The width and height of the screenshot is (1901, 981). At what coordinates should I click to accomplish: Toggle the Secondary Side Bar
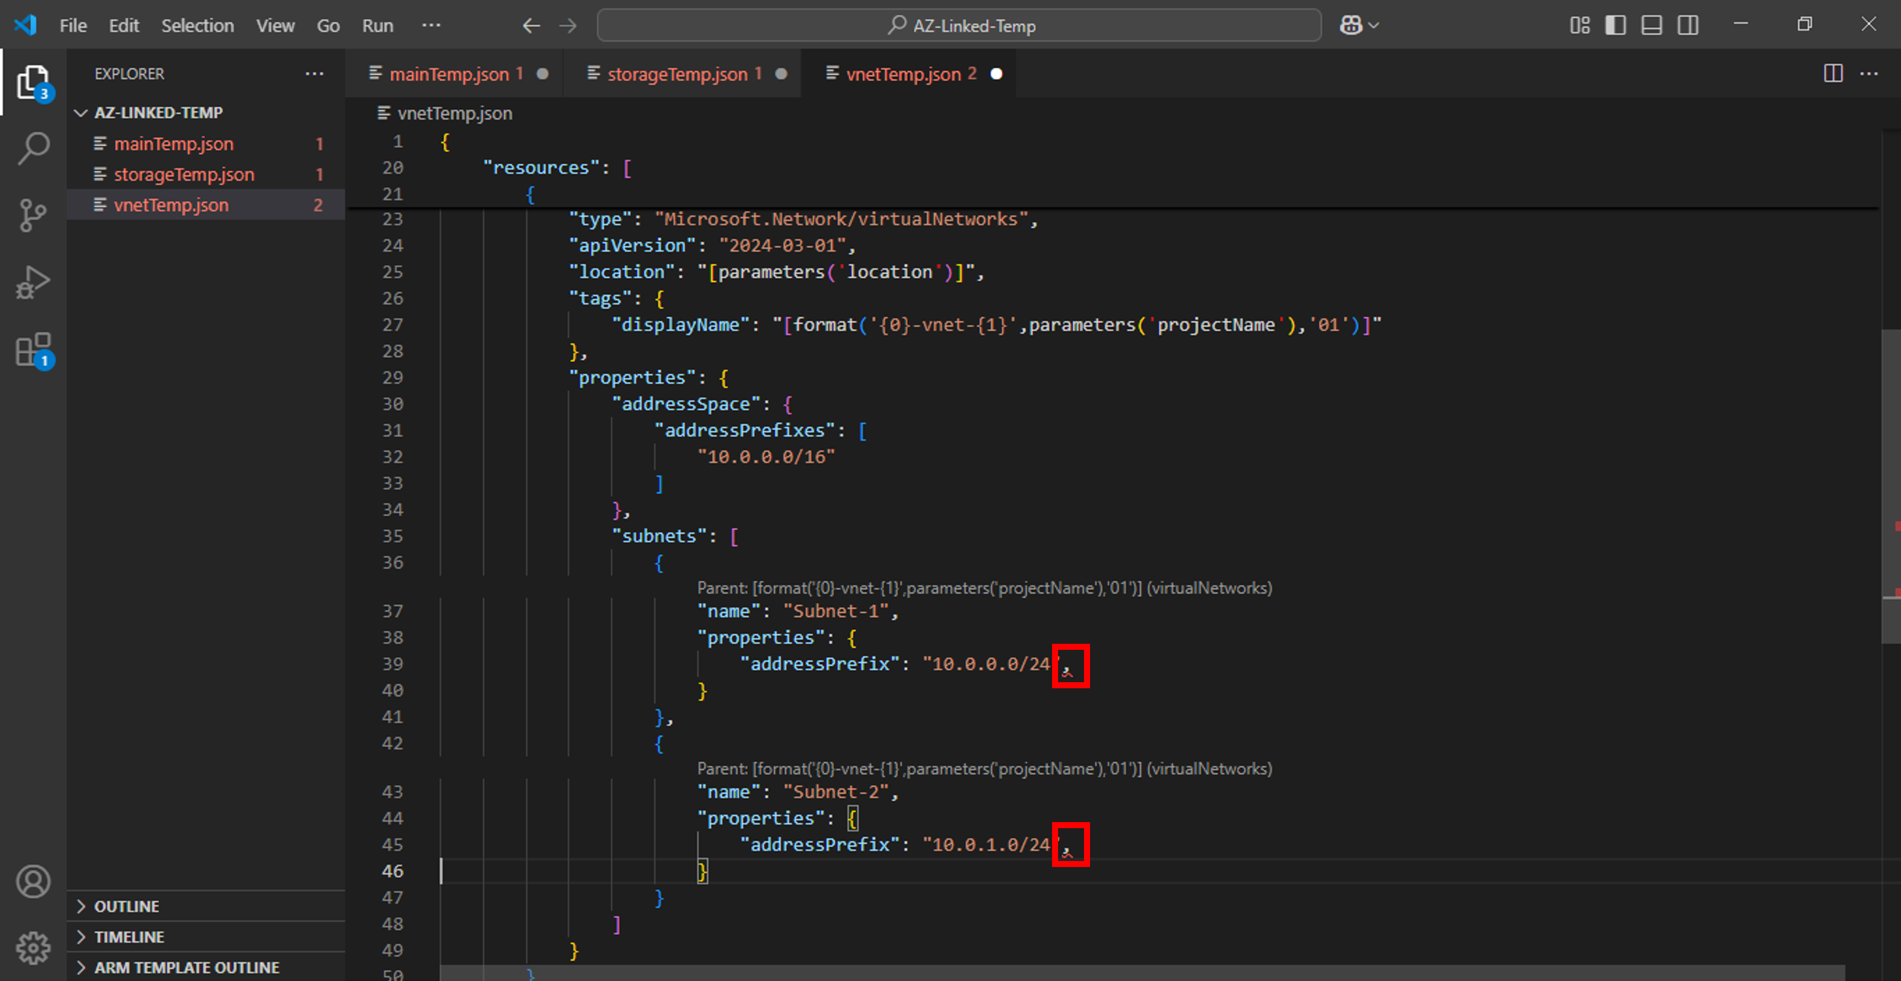(x=1688, y=24)
